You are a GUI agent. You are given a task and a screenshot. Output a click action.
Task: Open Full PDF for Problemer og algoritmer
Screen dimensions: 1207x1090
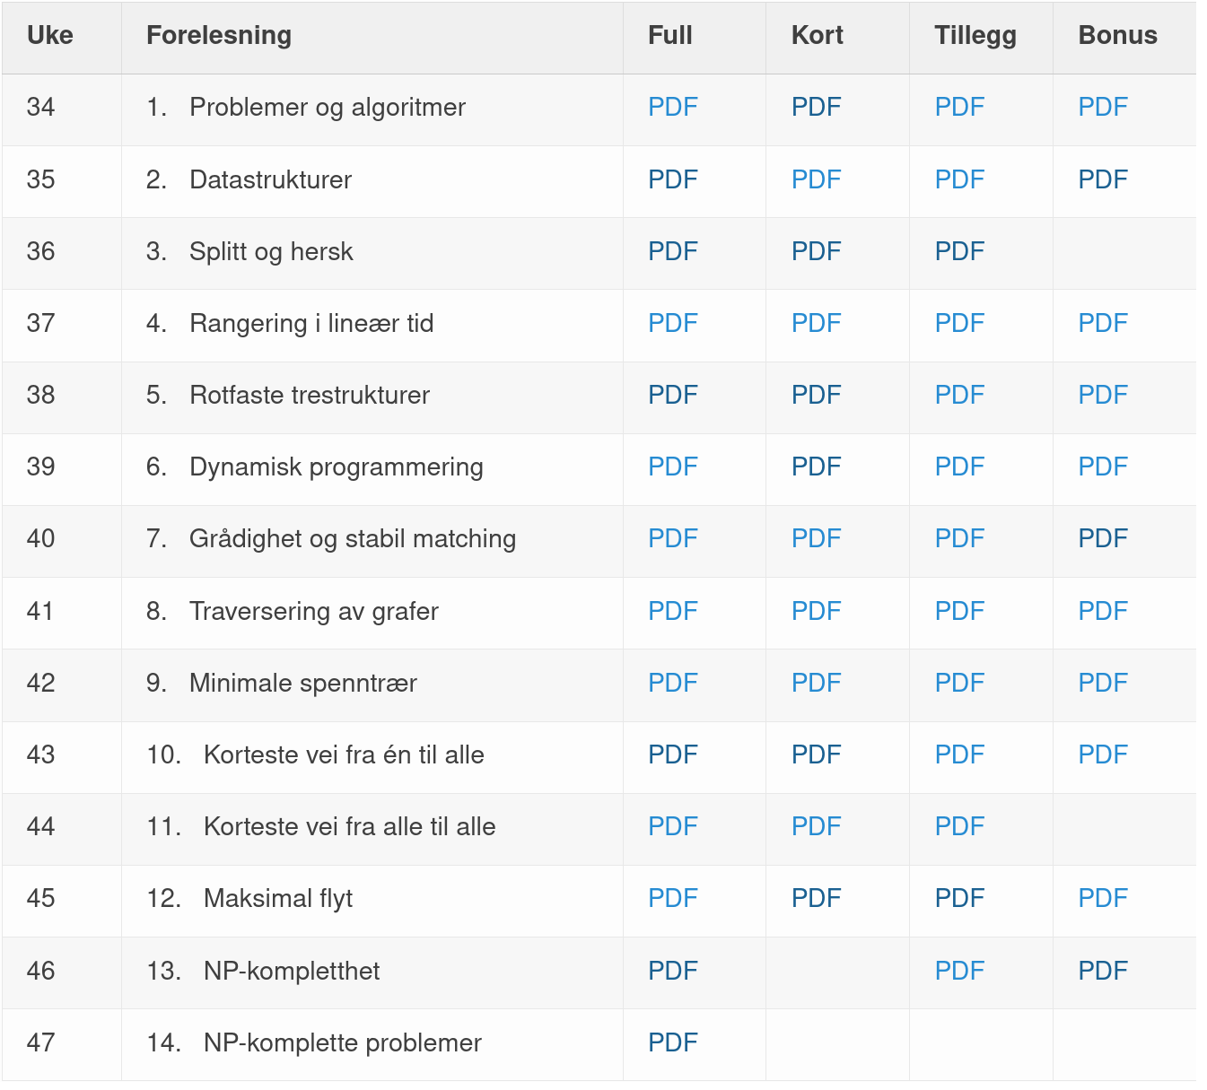672,107
